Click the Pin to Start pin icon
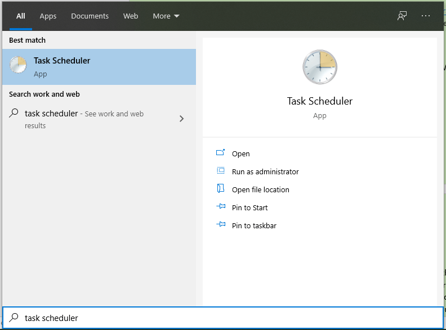446x330 pixels. (x=221, y=207)
